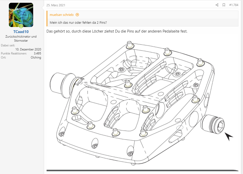Screen dimensions: 243x174
Task: Click the black arrow pointer in the drawing
Action: [229, 136]
